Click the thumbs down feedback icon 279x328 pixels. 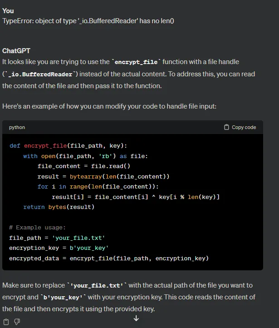tap(17, 322)
